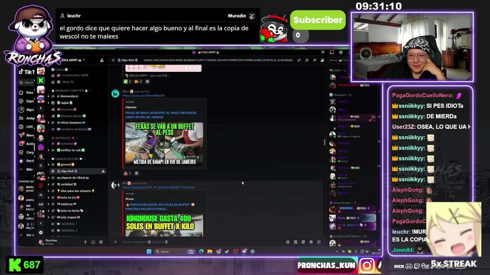
Task: Open the E server icon
Action: pyautogui.click(x=41, y=108)
